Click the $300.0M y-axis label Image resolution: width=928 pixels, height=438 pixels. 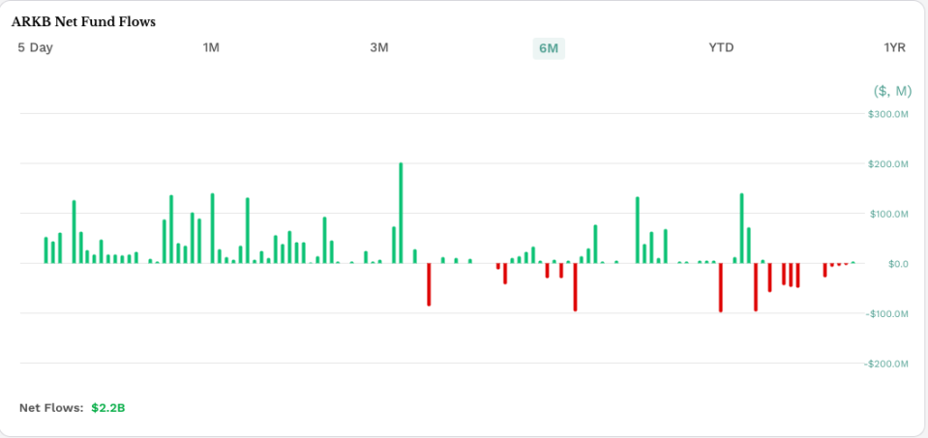click(x=887, y=114)
